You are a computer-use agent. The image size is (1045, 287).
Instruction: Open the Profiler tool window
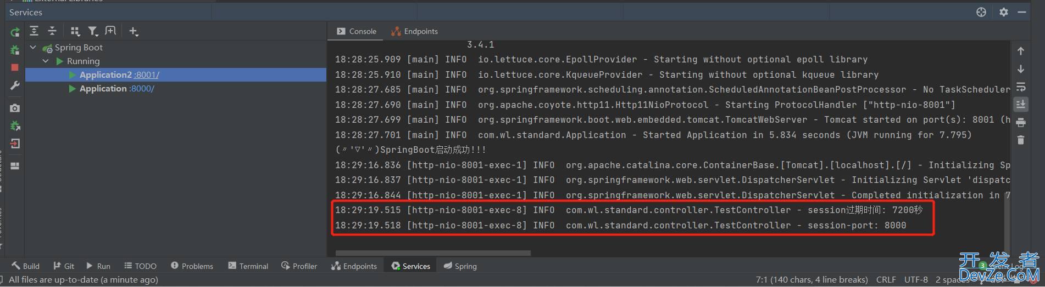click(x=299, y=266)
